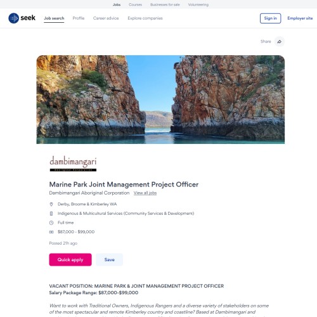Open the Job search tab
The height and width of the screenshot is (317, 317).
point(54,18)
